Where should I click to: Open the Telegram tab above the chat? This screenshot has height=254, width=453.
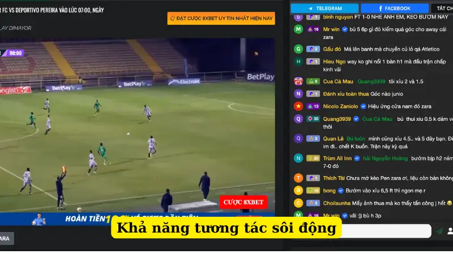pos(324,8)
